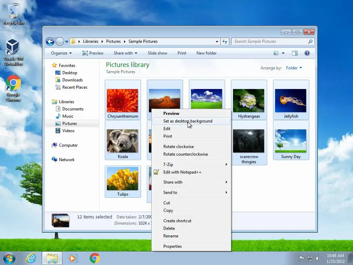Viewport: 353px width, 265px height.
Task: Click the New folder toolbar button
Action: tap(206, 53)
